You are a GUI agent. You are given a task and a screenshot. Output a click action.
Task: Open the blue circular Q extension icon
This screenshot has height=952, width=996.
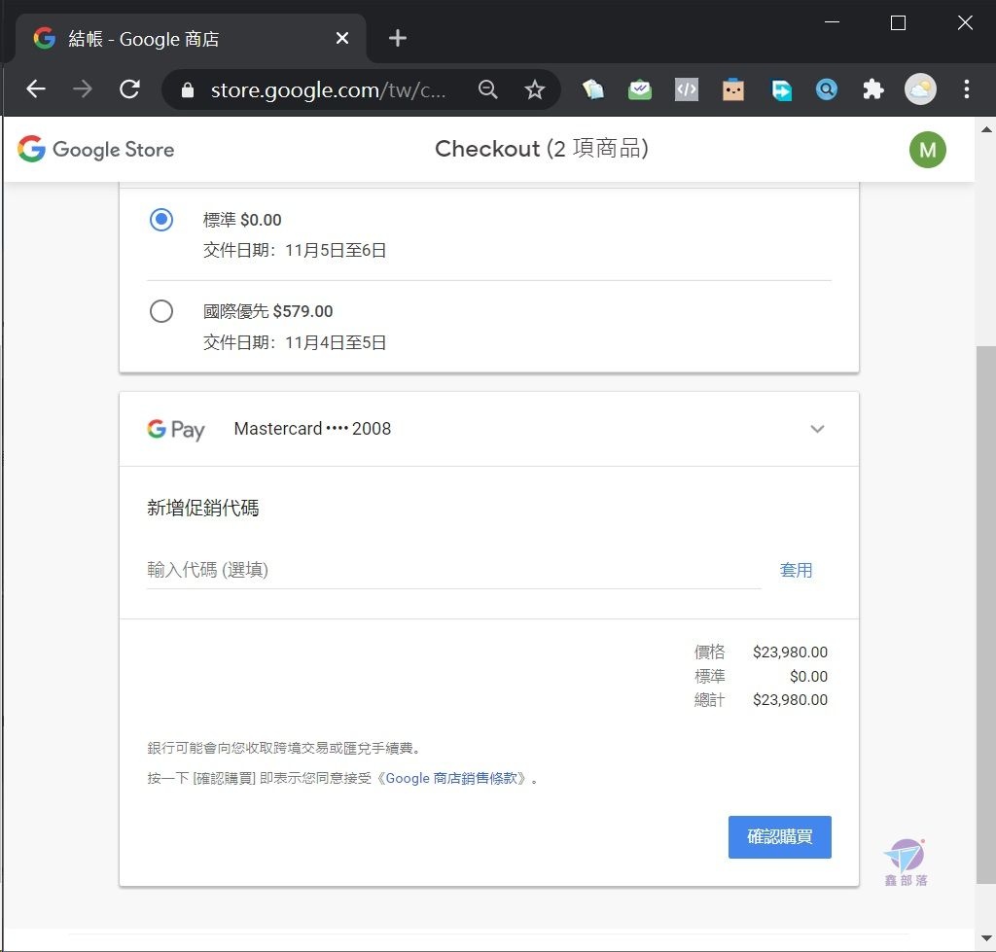pos(827,89)
